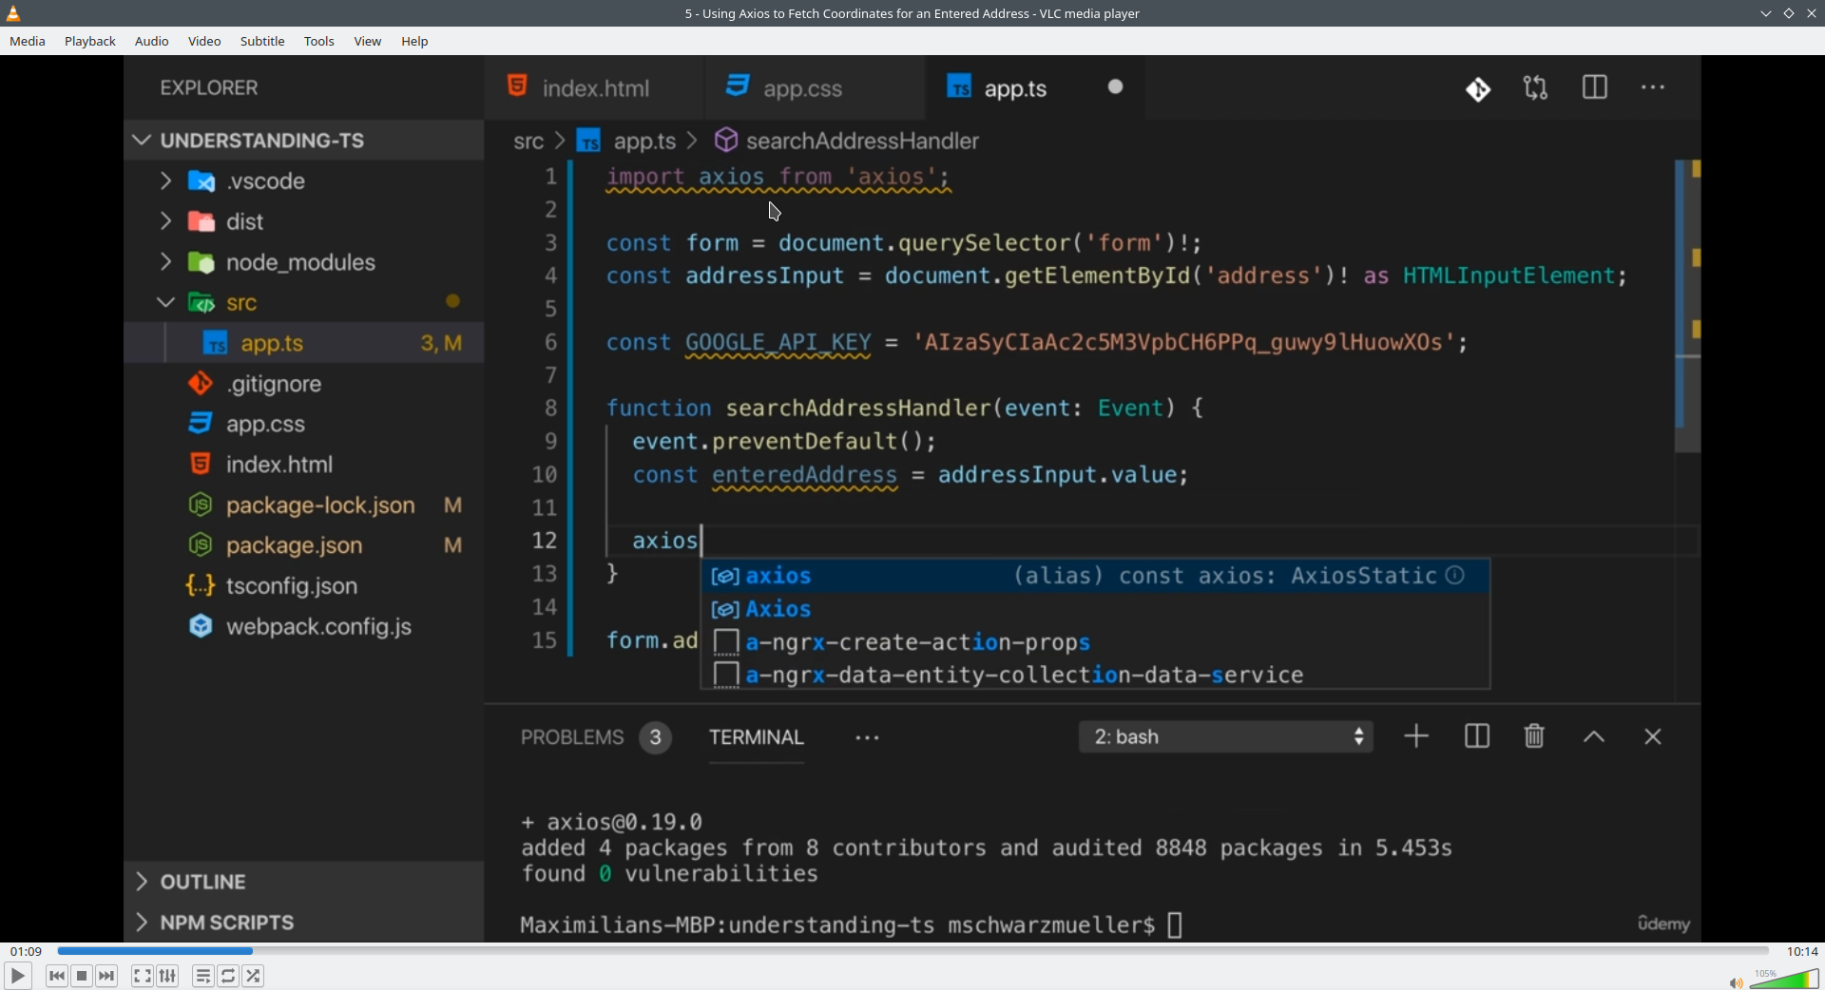Open the .gitignore file

point(304,384)
